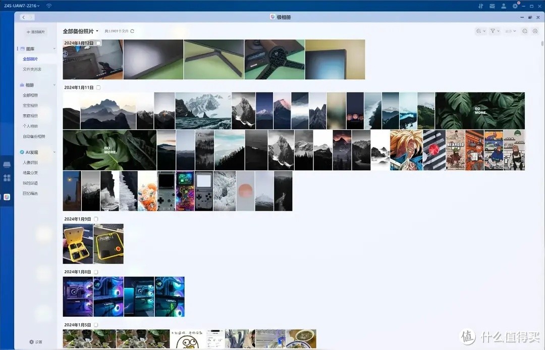Zoom in thumbnails with plus magnifier
The width and height of the screenshot is (545, 350).
tap(535, 31)
